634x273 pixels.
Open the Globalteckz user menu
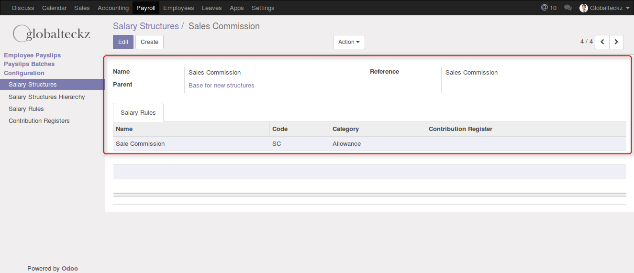pyautogui.click(x=606, y=8)
